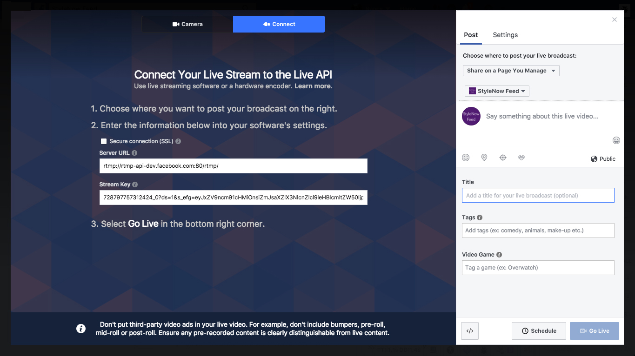Screen dimensions: 635x356
Task: Switch to the Settings tab
Action: click(x=505, y=35)
